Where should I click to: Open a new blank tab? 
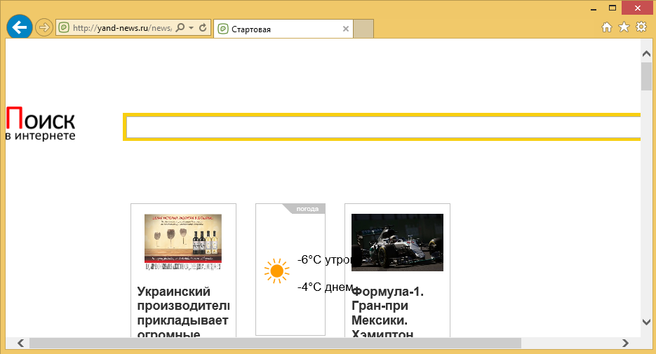tap(363, 29)
